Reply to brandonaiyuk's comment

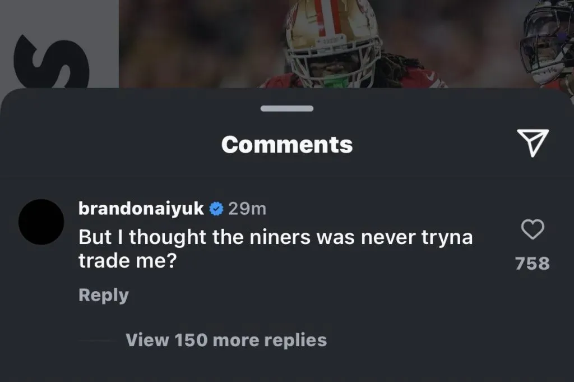[103, 295]
